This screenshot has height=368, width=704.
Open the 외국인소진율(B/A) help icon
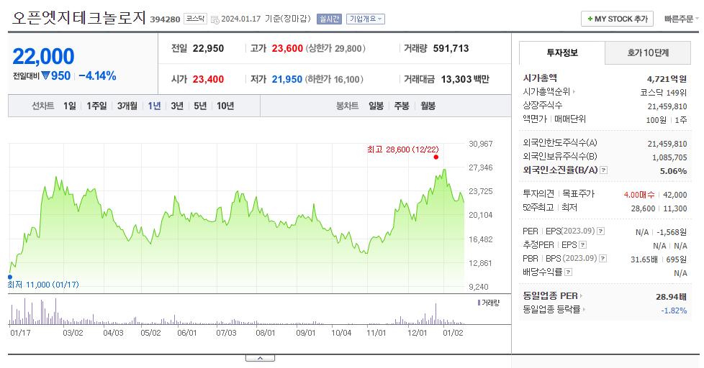point(604,170)
